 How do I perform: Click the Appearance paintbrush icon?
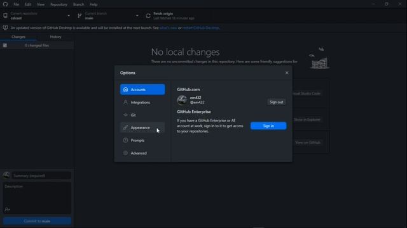pos(126,127)
